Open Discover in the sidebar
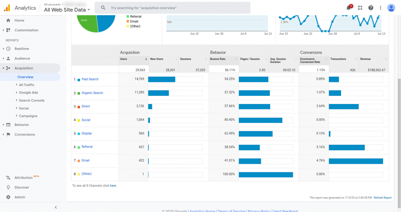Image resolution: width=401 pixels, height=212 pixels. (22, 187)
